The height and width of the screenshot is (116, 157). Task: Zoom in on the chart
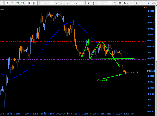tap(18, 3)
